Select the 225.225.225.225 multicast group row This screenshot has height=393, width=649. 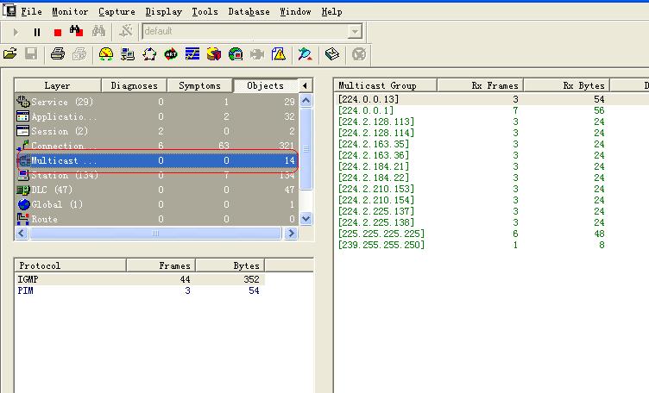381,234
